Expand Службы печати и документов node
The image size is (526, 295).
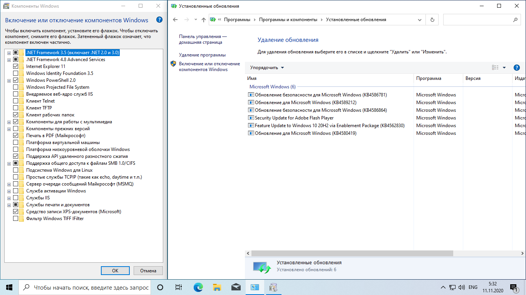click(9, 205)
